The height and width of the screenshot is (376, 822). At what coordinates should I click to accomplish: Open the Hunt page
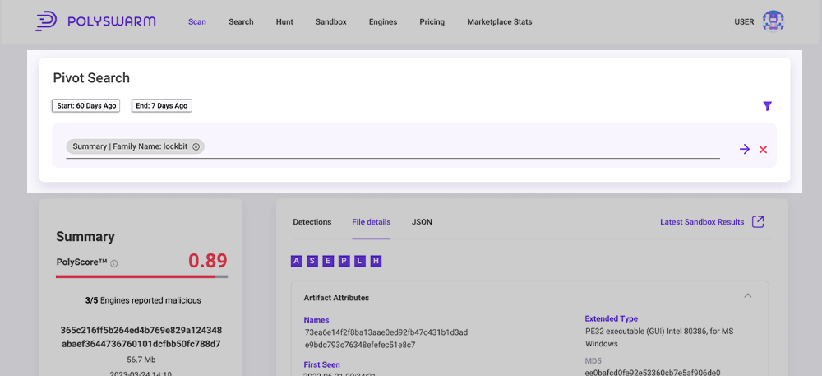click(x=284, y=22)
